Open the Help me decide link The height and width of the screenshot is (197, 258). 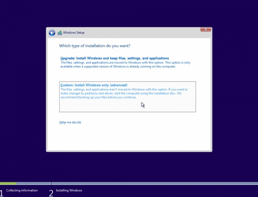(70, 122)
